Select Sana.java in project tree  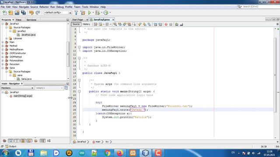coord(26,79)
